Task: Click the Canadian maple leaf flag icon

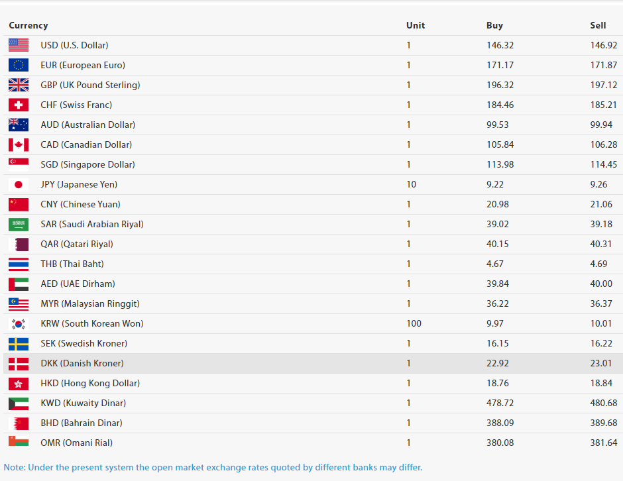Action: [19, 144]
